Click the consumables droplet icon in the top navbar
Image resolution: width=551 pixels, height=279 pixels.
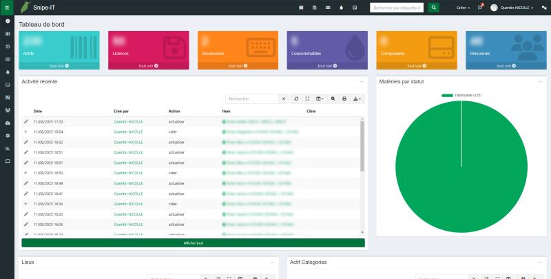click(x=341, y=8)
